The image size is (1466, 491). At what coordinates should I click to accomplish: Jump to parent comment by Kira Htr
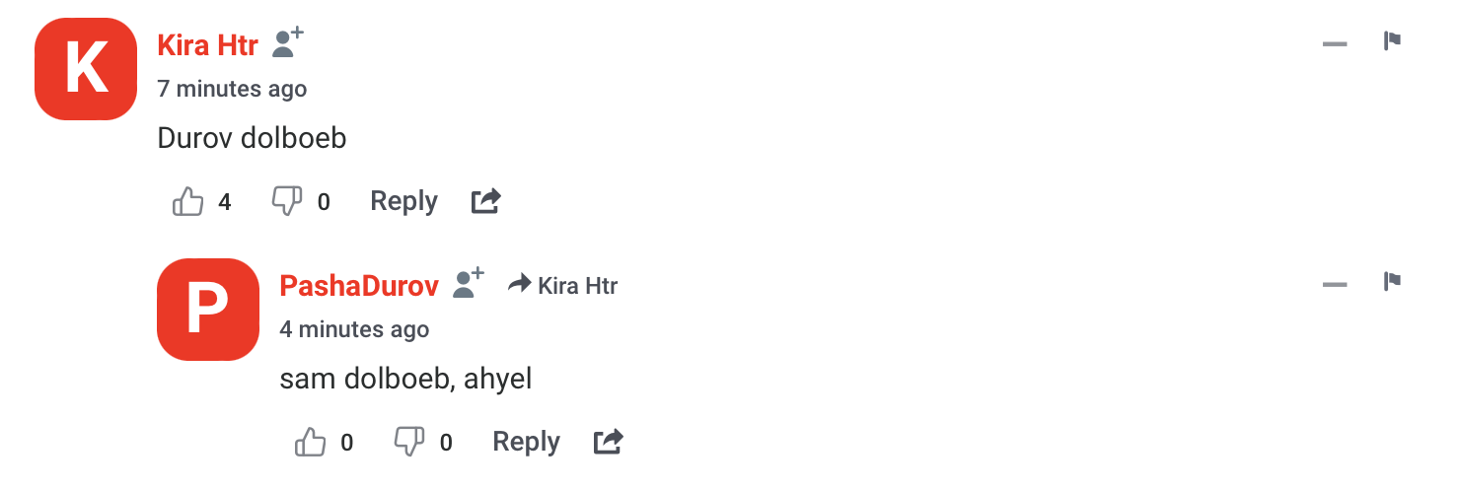563,286
